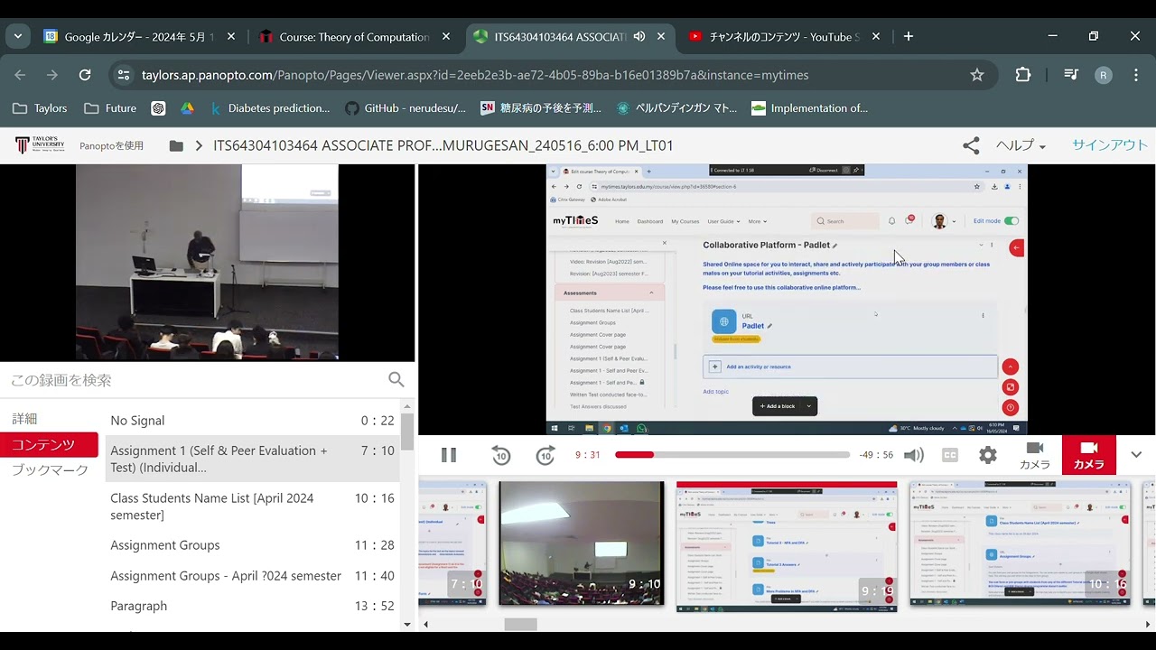Open the 詳細 details tab
1156x650 pixels.
pyautogui.click(x=25, y=419)
